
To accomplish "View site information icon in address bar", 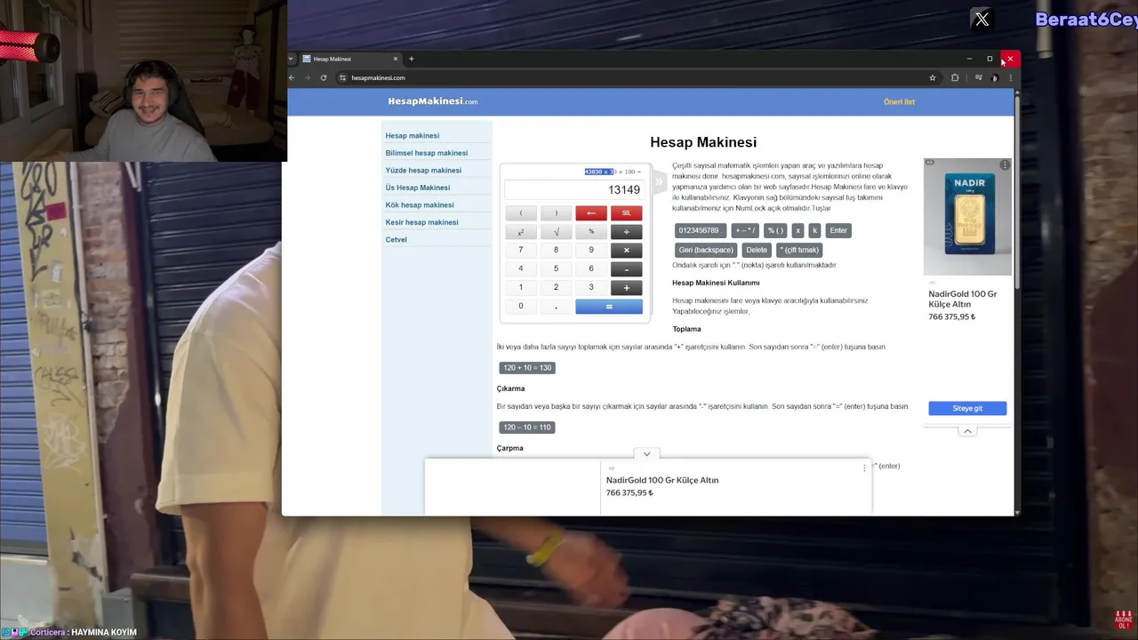I will point(342,77).
